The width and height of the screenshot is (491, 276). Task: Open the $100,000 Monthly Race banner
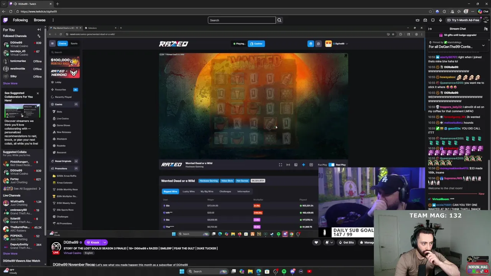tap(65, 62)
